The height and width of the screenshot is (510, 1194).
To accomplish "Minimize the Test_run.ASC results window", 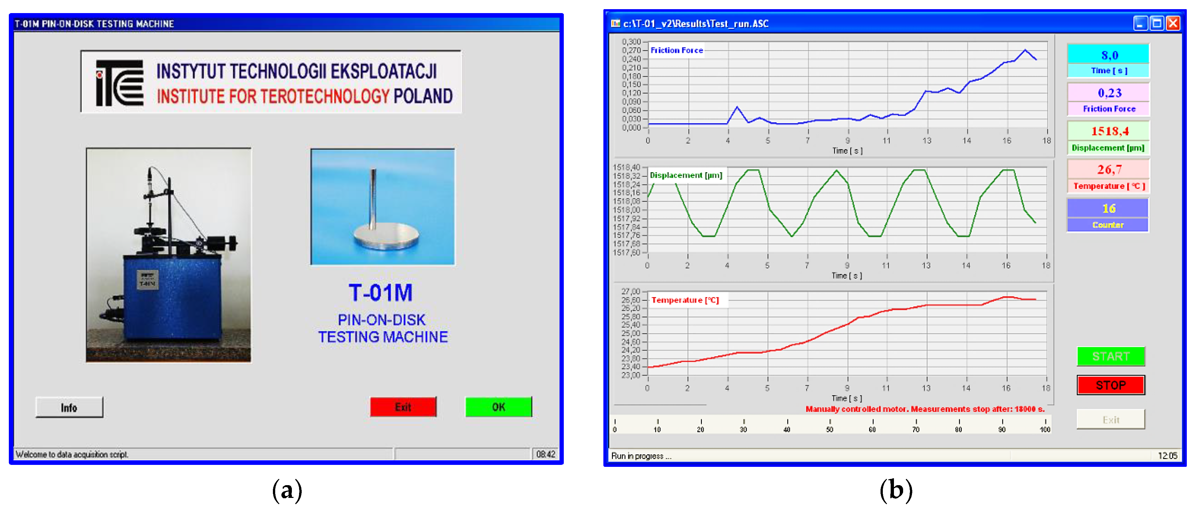I will point(1140,23).
